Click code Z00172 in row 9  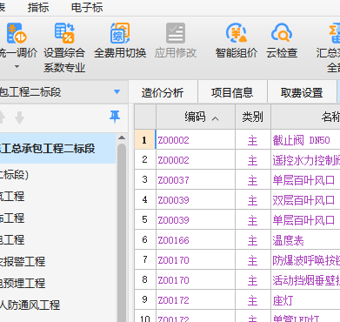coord(174,300)
